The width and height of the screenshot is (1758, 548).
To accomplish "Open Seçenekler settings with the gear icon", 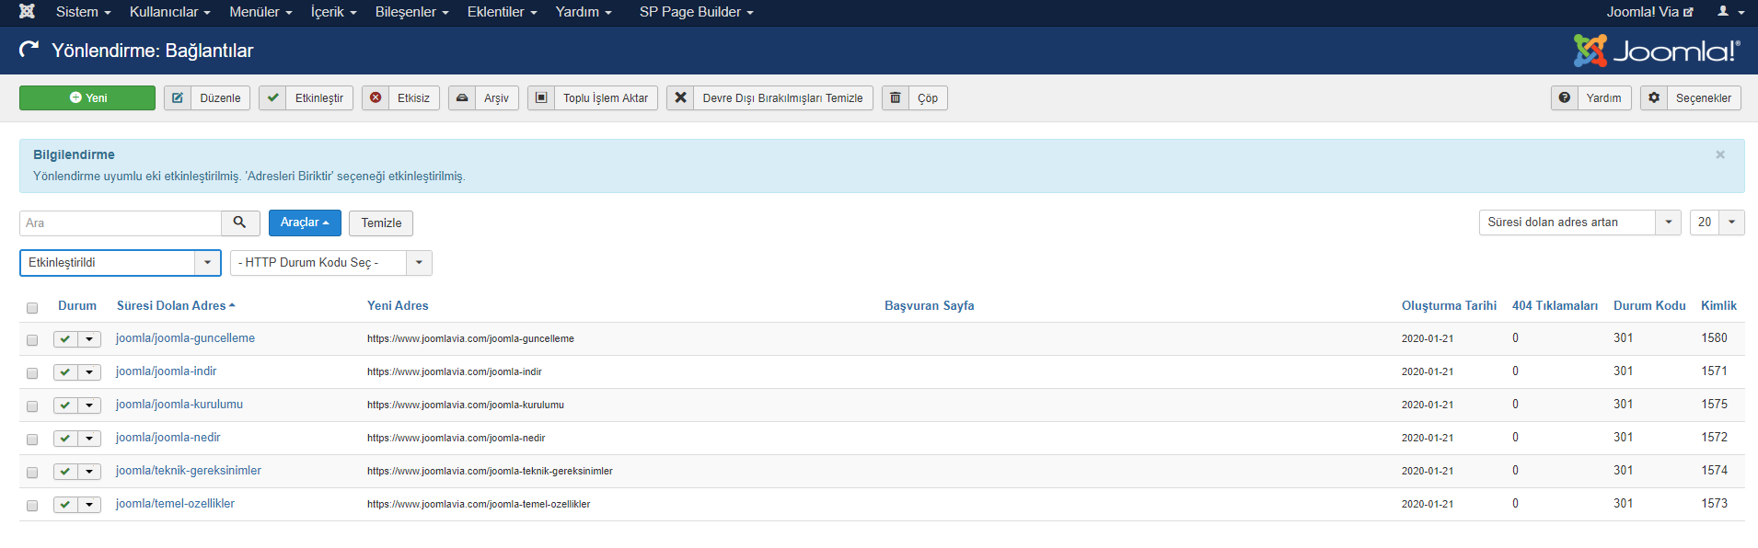I will 1690,98.
